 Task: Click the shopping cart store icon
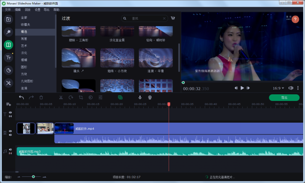(x=173, y=18)
